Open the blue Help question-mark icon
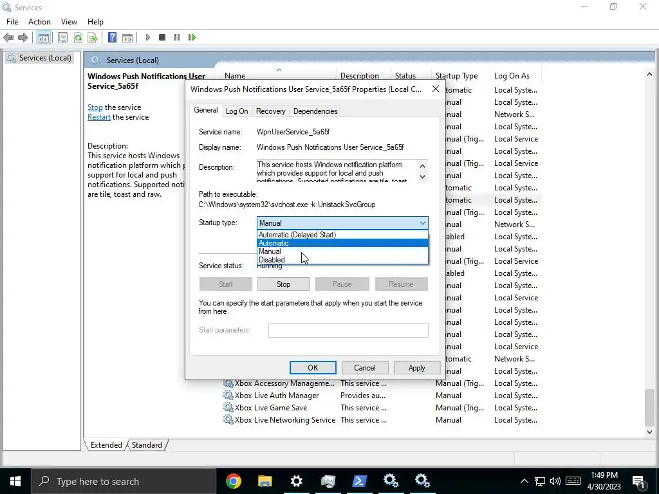 112,37
